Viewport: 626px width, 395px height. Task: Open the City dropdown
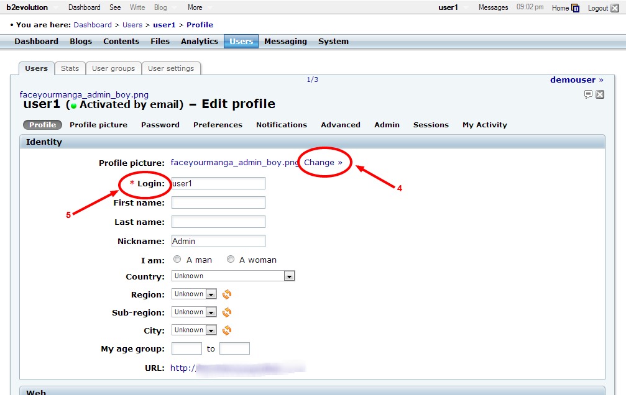coord(194,330)
